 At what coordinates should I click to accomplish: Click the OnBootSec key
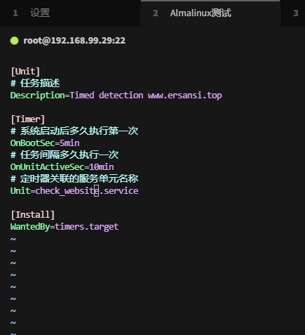tap(32, 143)
